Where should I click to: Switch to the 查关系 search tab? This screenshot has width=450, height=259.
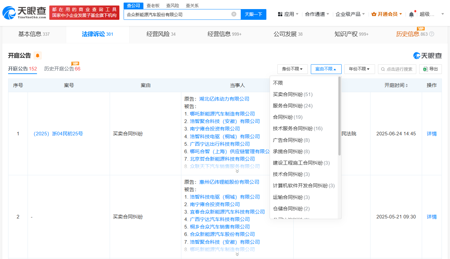[192, 6]
